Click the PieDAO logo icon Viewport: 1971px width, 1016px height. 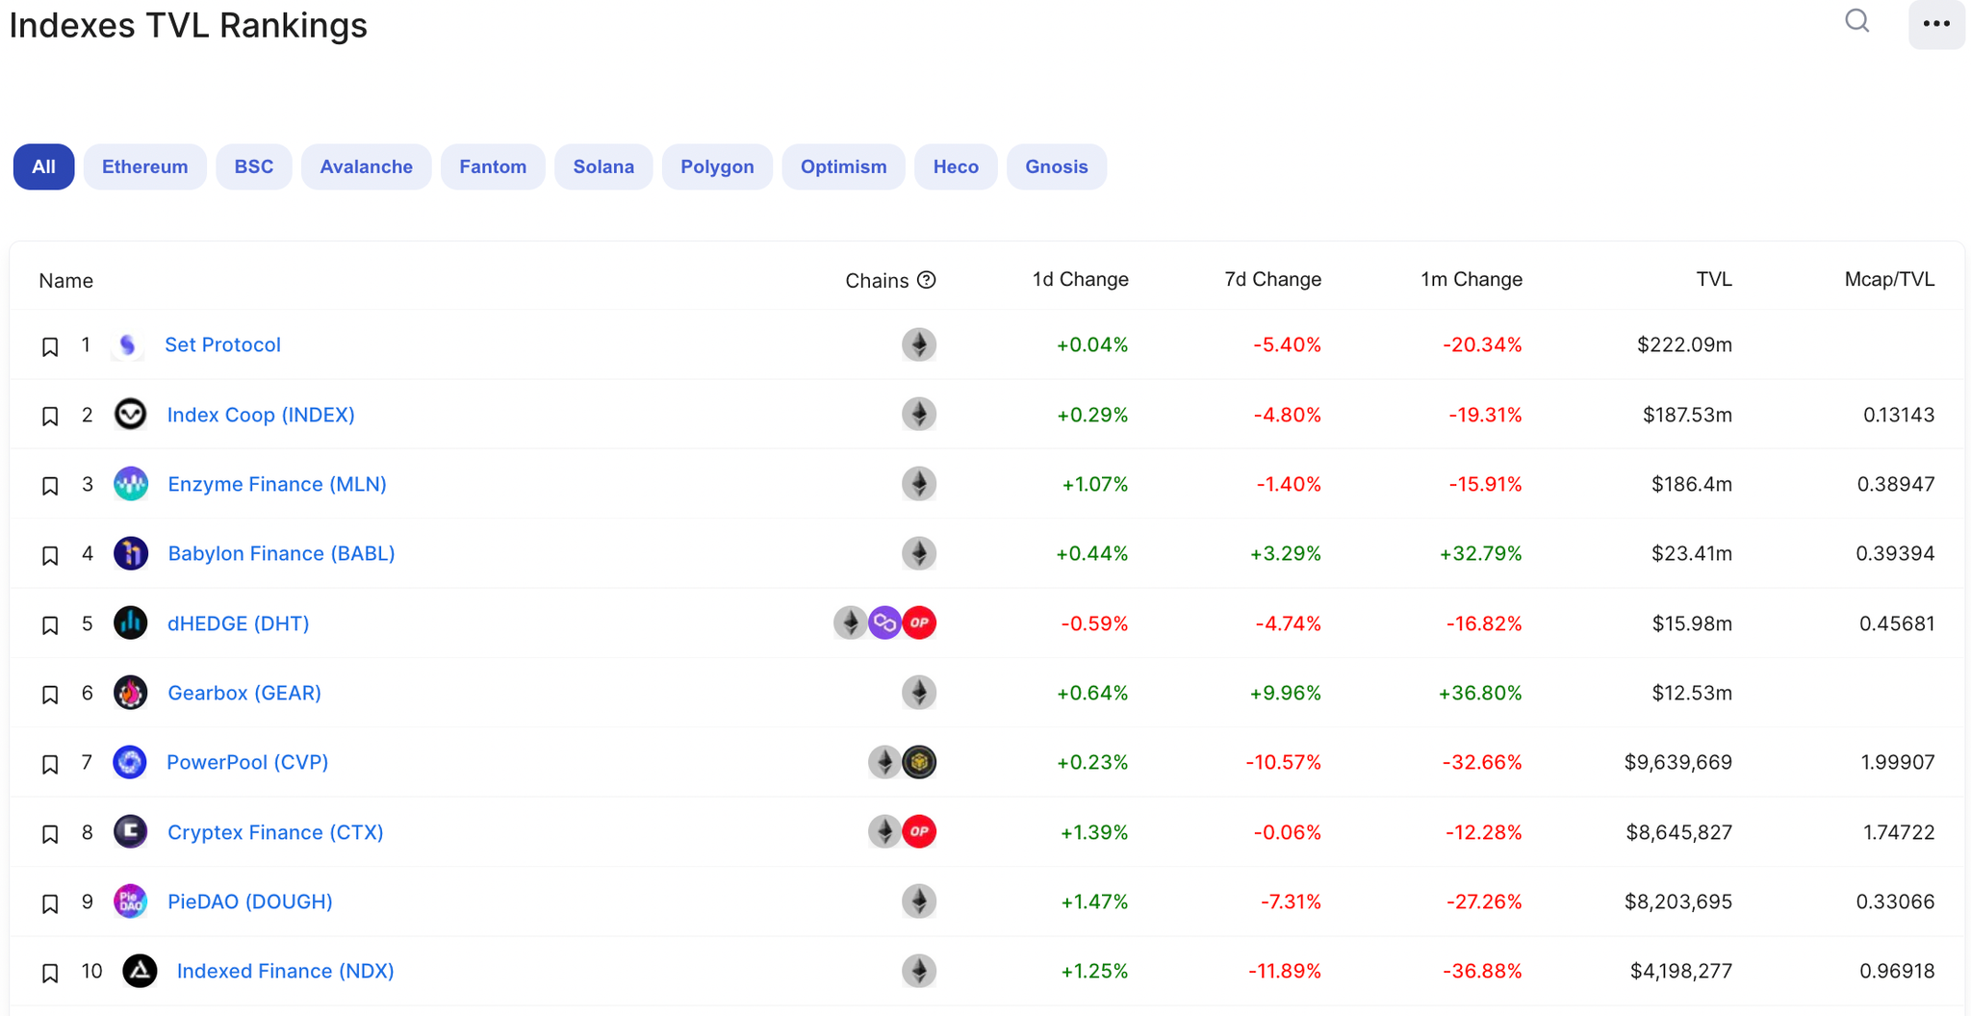131,902
